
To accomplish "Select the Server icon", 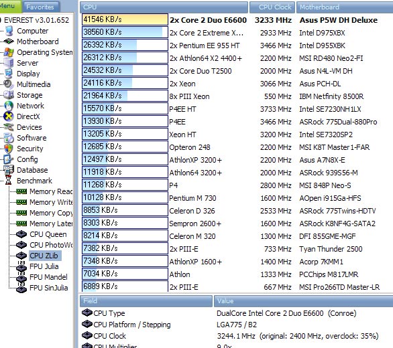I will coord(9,63).
